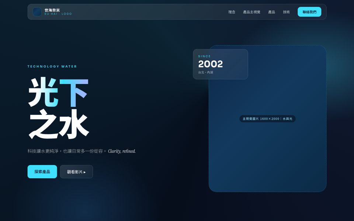Click the 世海奈米 brand name
This screenshot has width=354, height=221.
point(52,10)
